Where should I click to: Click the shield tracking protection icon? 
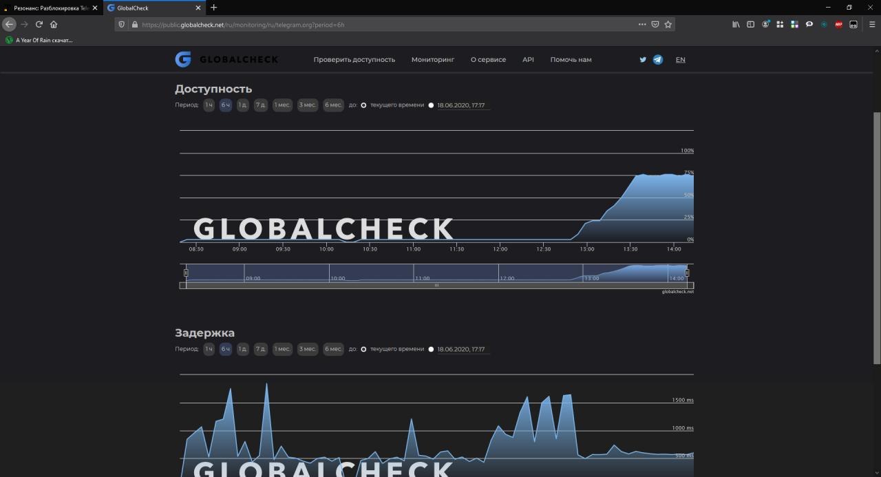pyautogui.click(x=122, y=24)
